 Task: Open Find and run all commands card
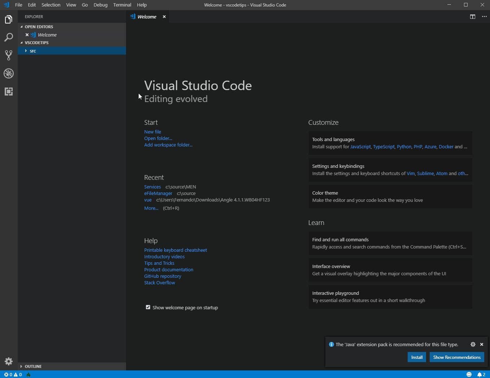tap(390, 243)
